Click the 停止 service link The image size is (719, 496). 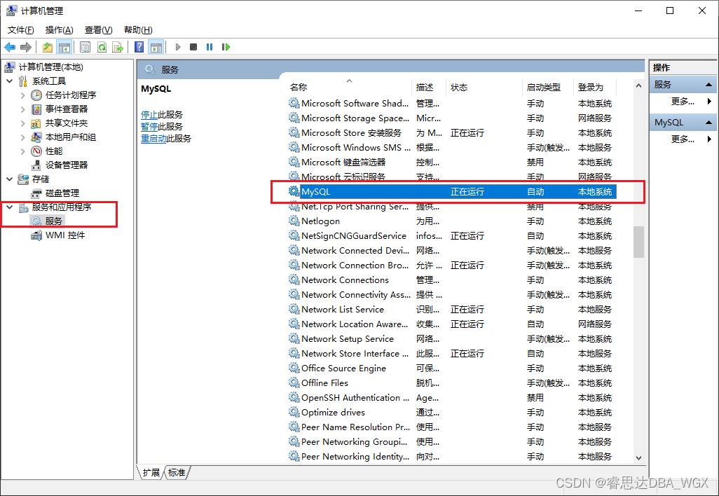pos(149,115)
